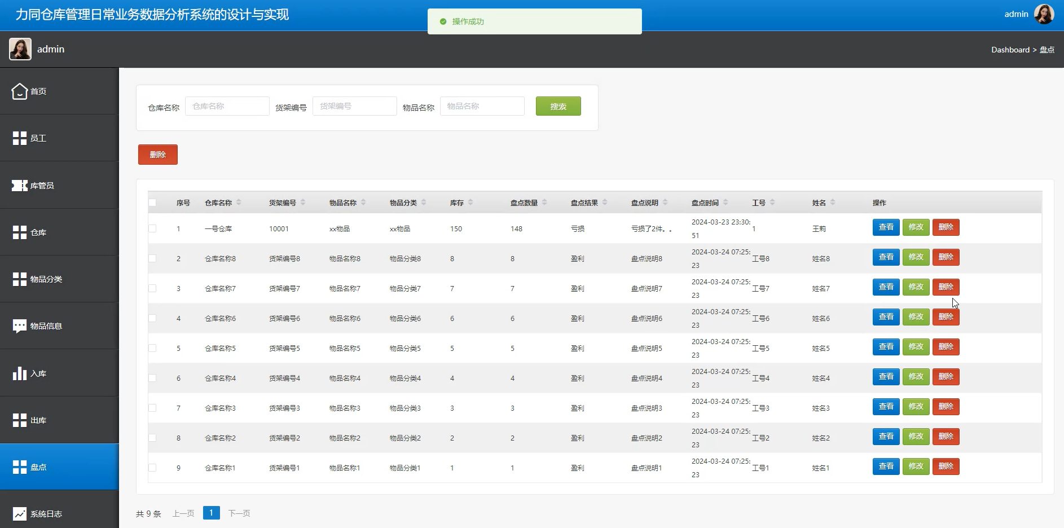Screen dimensions: 1064x528
Task: Check the checkbox for row 仓库名称3
Action: point(152,408)
